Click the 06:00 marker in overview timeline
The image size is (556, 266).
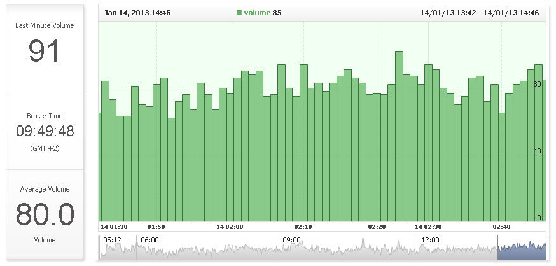point(149,240)
